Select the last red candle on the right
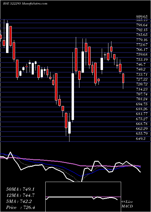This screenshot has height=212, width=151. (x=123, y=78)
